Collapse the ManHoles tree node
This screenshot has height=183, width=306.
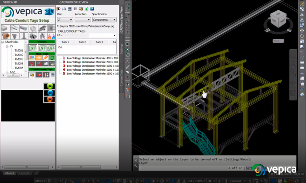coord(2,42)
